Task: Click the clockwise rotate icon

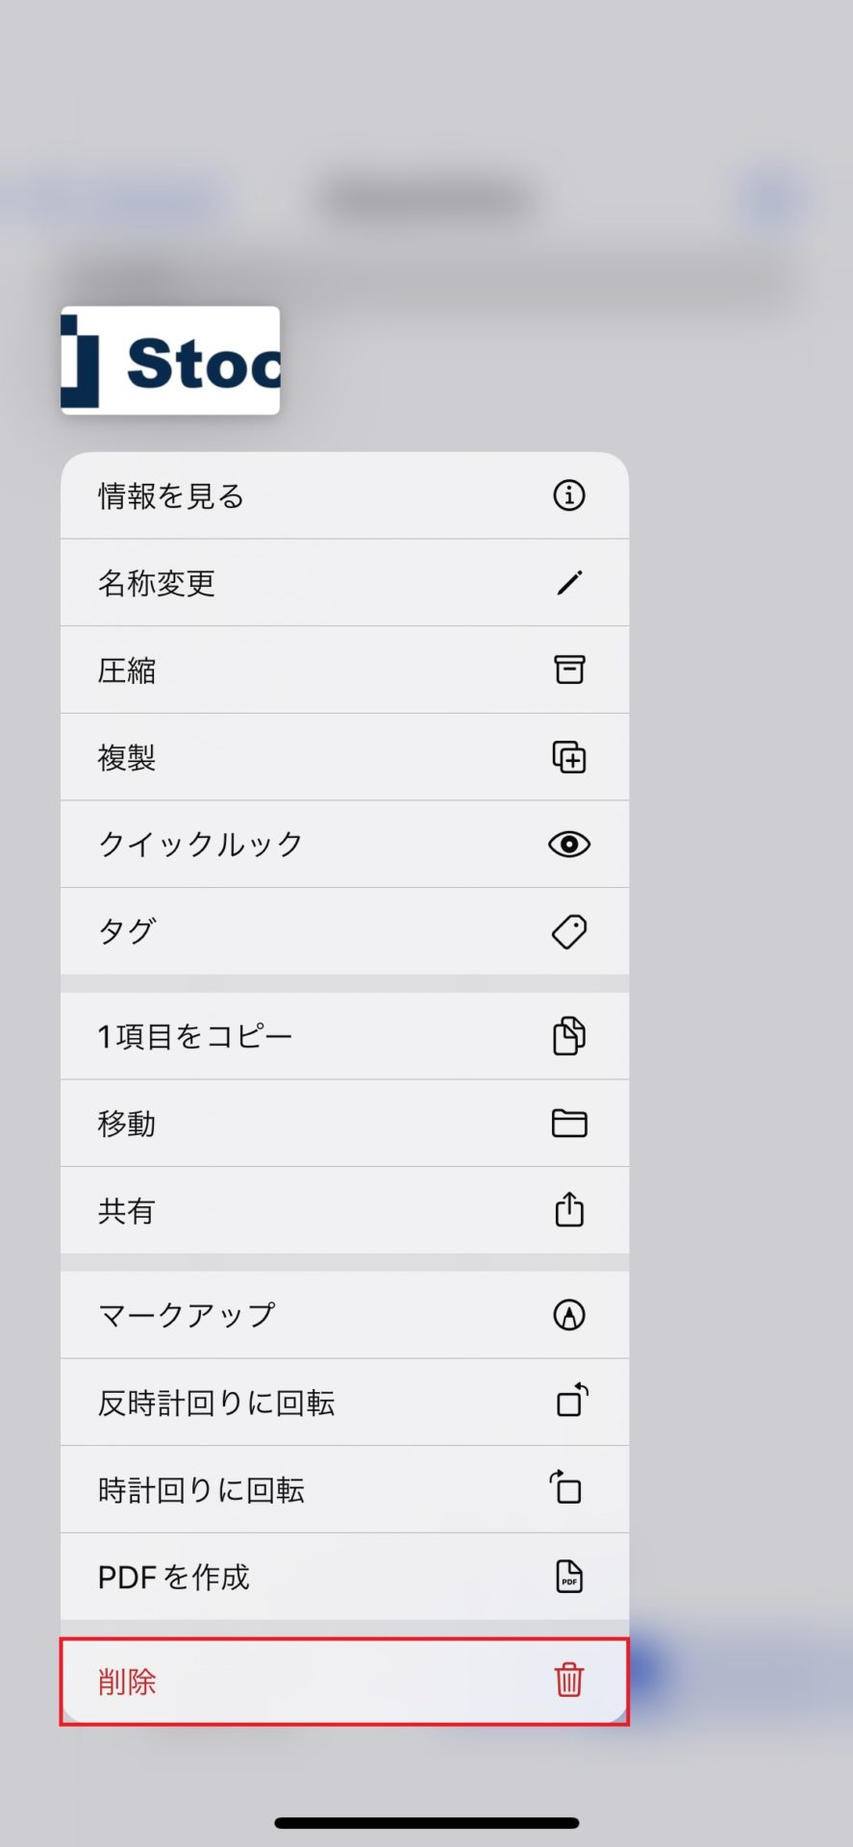Action: [x=568, y=1488]
